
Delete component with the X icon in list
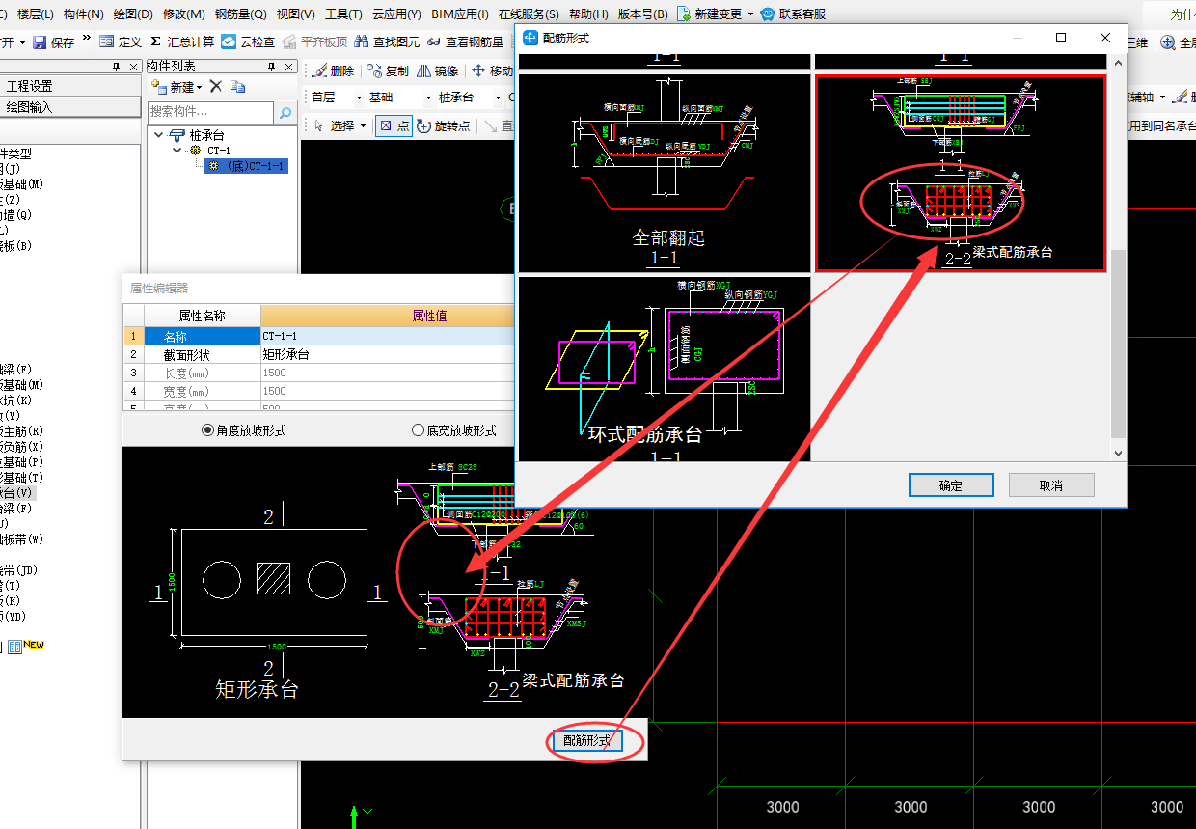point(216,86)
